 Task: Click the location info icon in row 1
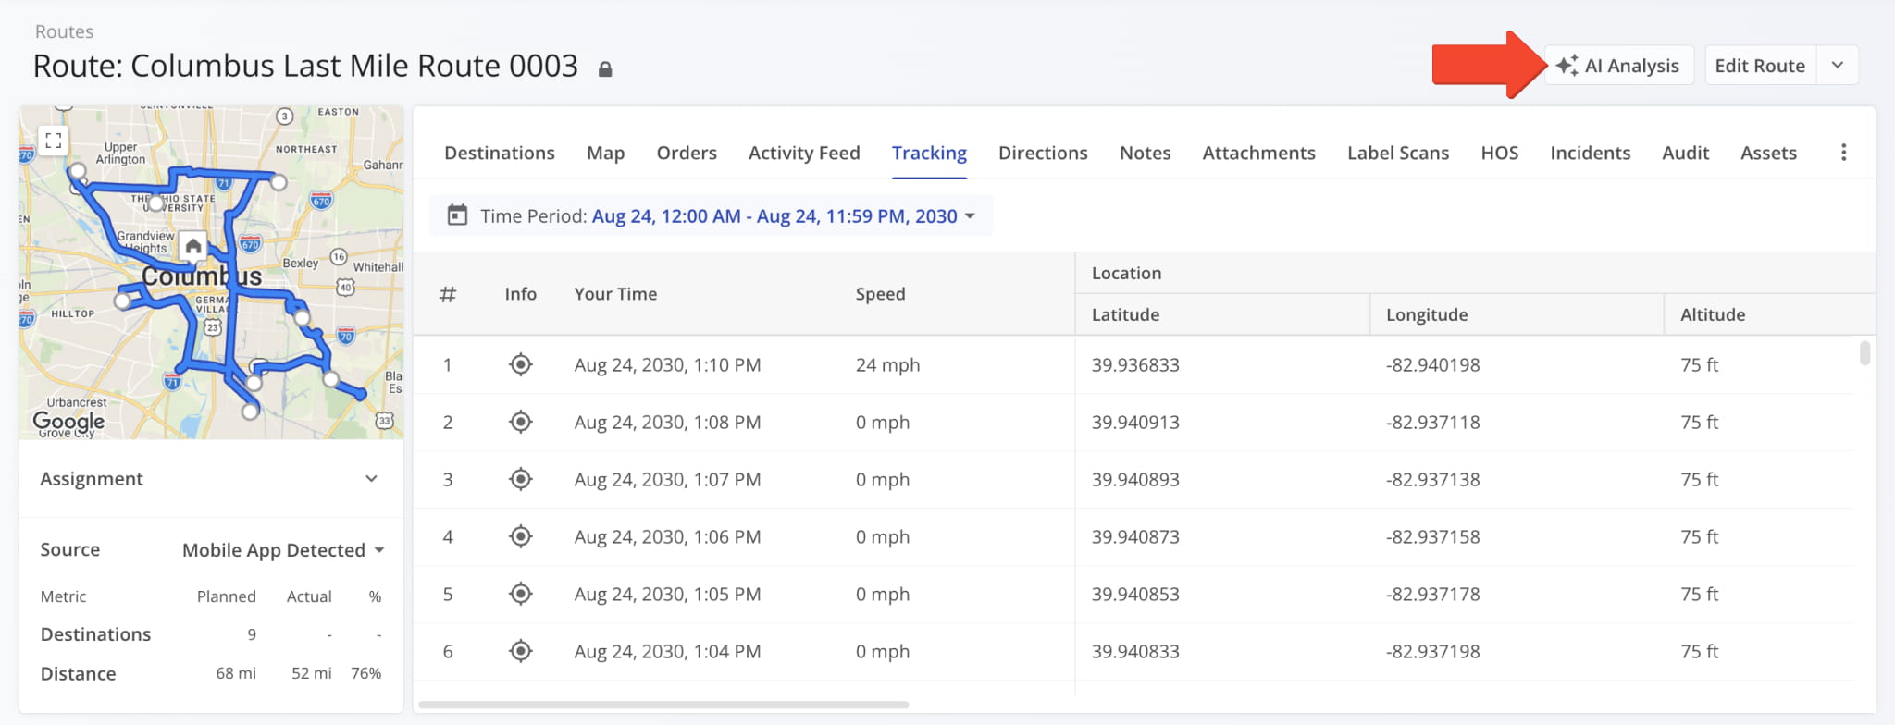[x=521, y=364]
